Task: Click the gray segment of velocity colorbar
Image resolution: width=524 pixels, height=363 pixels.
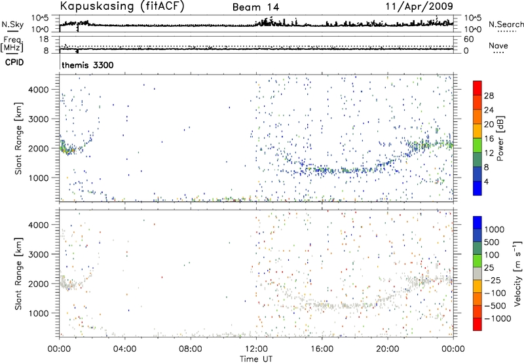Action: tap(477, 273)
